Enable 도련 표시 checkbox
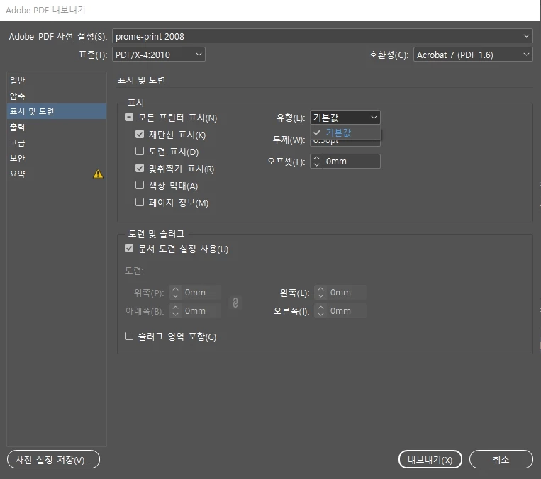This screenshot has width=541, height=479. (140, 151)
